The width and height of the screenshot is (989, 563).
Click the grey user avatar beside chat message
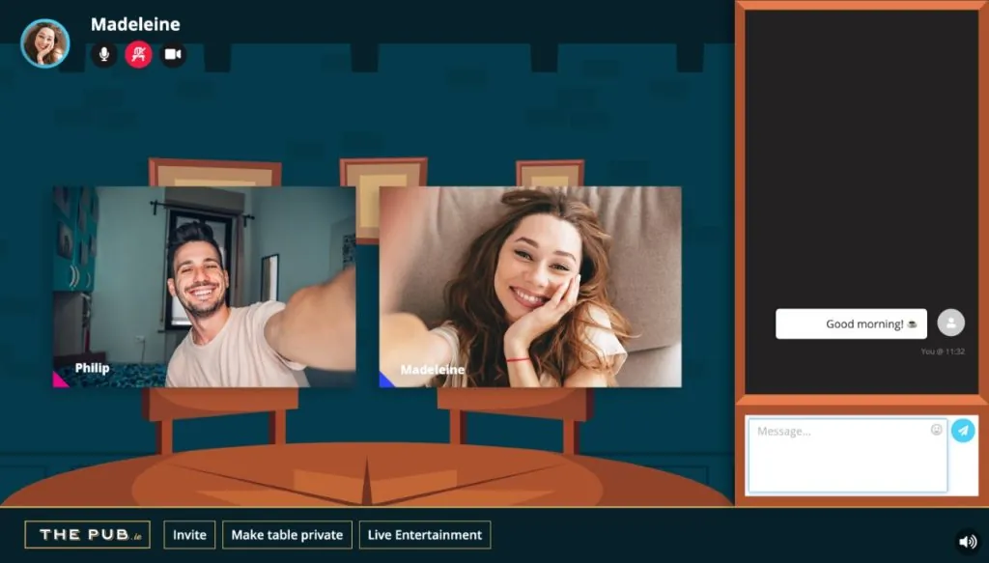[951, 323]
